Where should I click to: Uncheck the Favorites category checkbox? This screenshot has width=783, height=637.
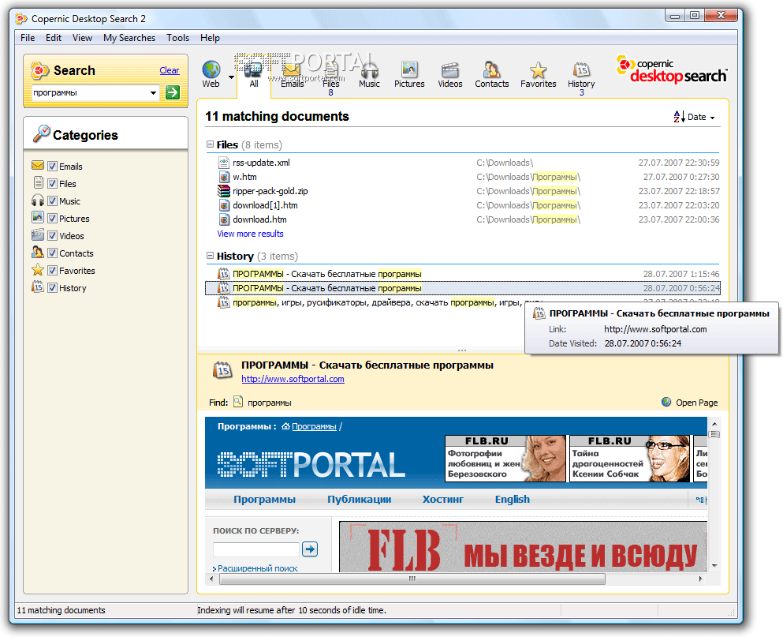coord(52,271)
